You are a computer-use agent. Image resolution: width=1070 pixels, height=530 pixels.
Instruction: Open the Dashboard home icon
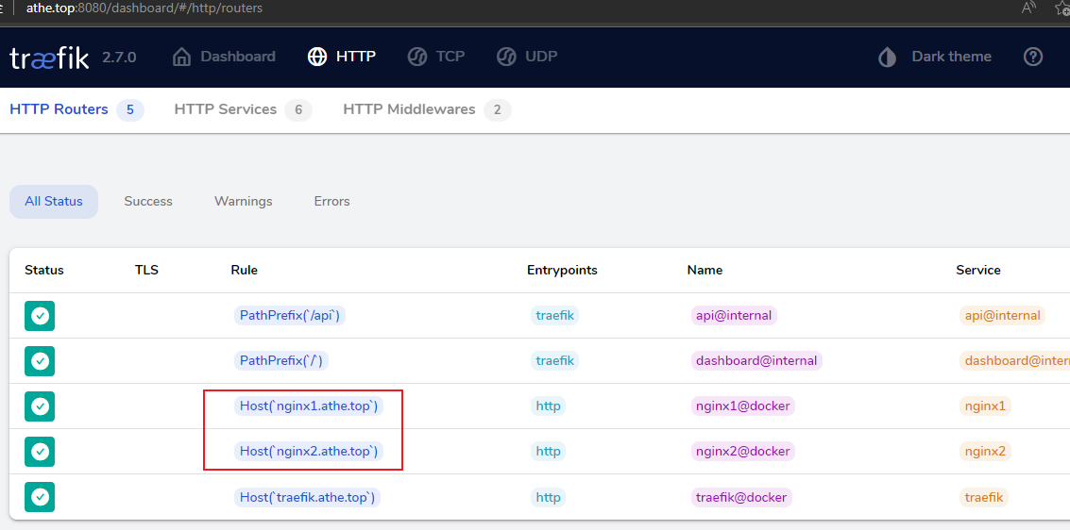click(x=181, y=57)
